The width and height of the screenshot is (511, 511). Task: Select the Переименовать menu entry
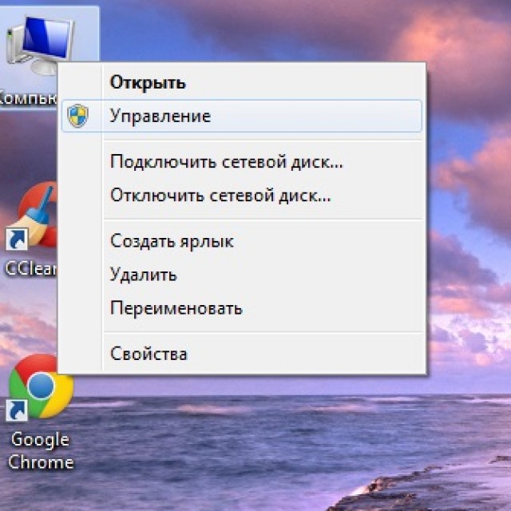pyautogui.click(x=242, y=308)
